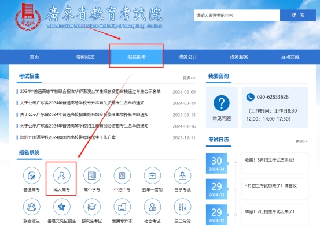Viewport: 320px width, 228px height.
Task: Open the 研究生考试 graduation cap icon
Action: [92, 207]
